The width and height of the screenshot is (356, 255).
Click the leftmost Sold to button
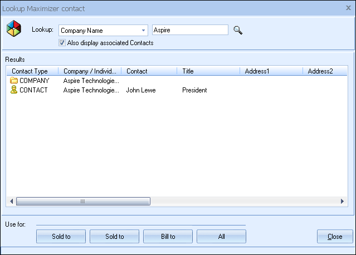tap(61, 237)
